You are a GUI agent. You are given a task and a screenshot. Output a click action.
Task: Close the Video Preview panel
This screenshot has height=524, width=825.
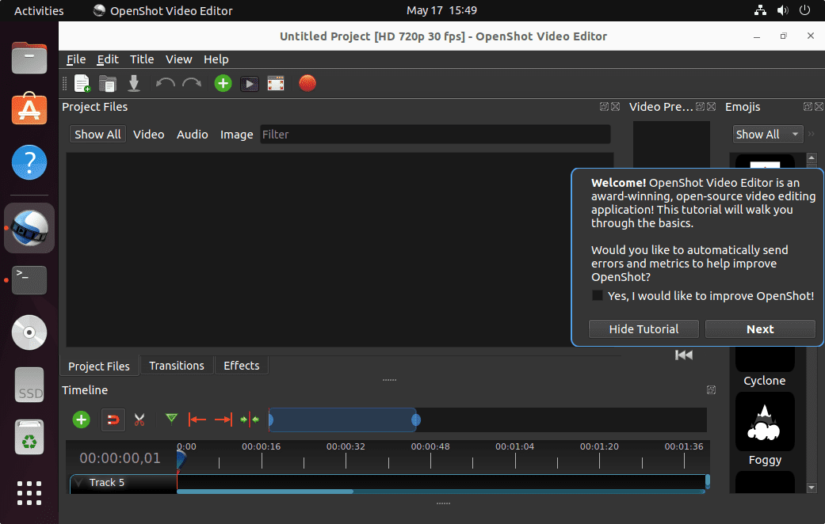(712, 107)
